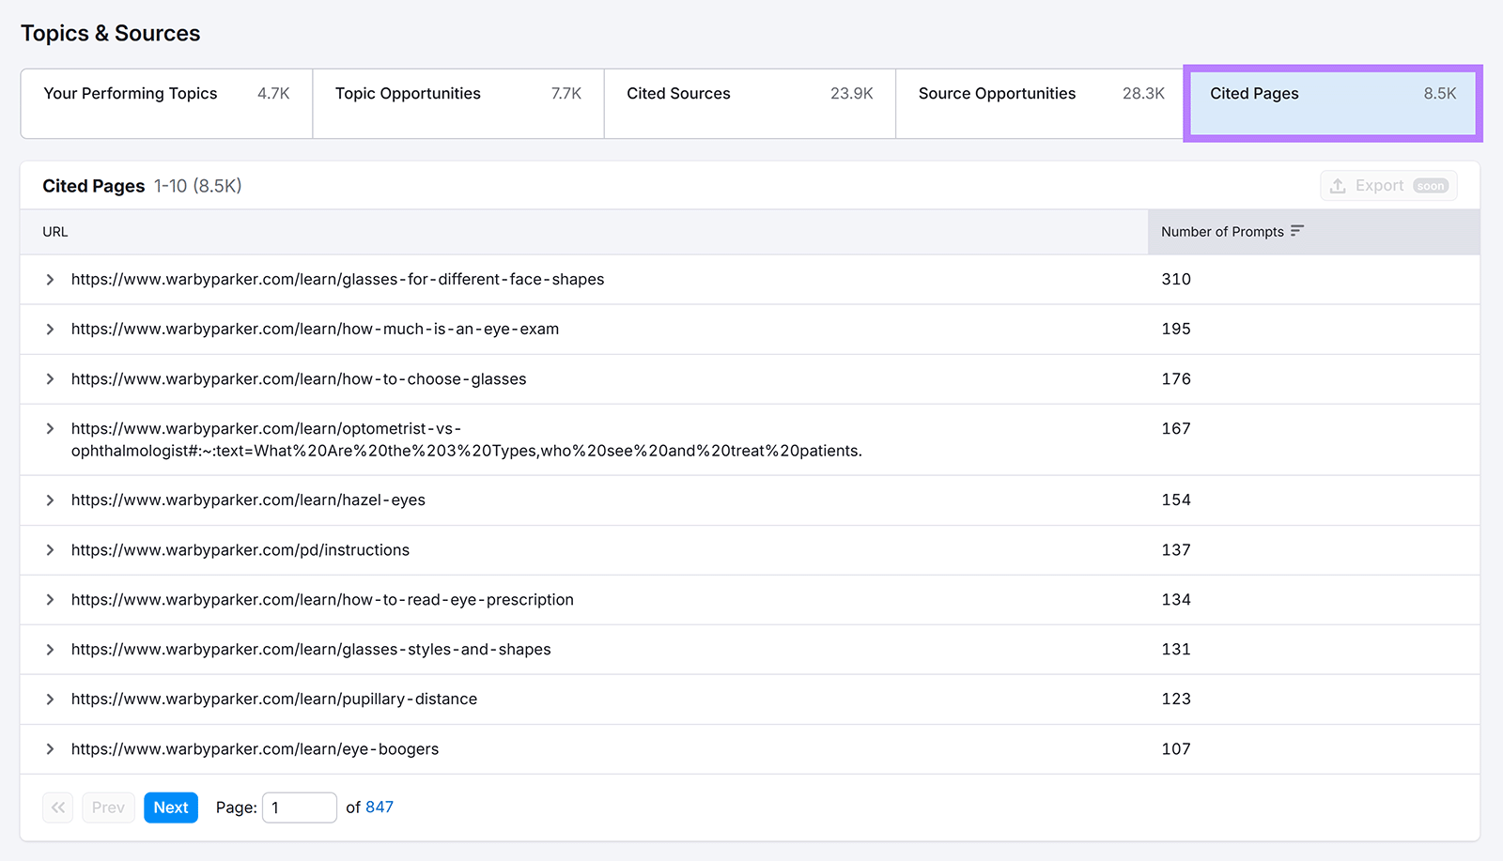Click the double-arrow first page icon
Viewport: 1503px width, 861px height.
pos(57,807)
